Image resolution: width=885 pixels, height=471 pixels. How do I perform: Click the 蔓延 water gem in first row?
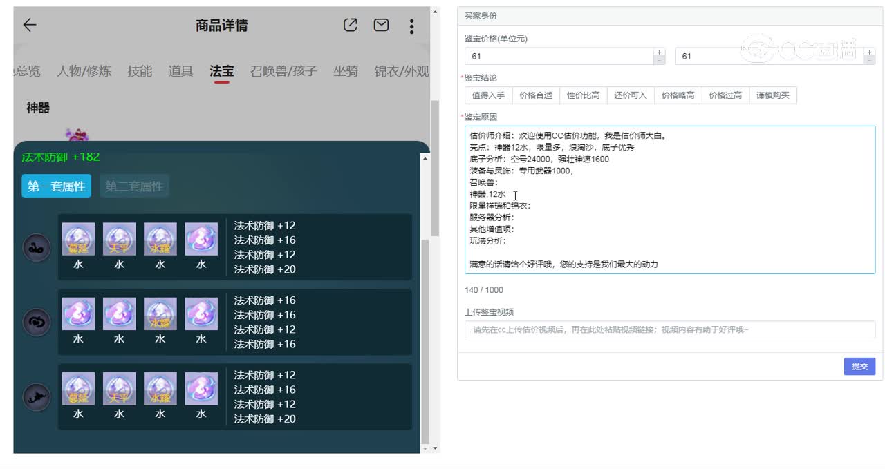[78, 238]
